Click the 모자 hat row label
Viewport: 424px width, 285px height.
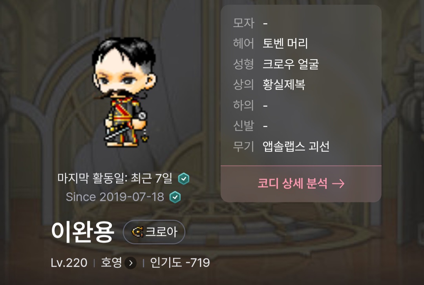click(243, 23)
